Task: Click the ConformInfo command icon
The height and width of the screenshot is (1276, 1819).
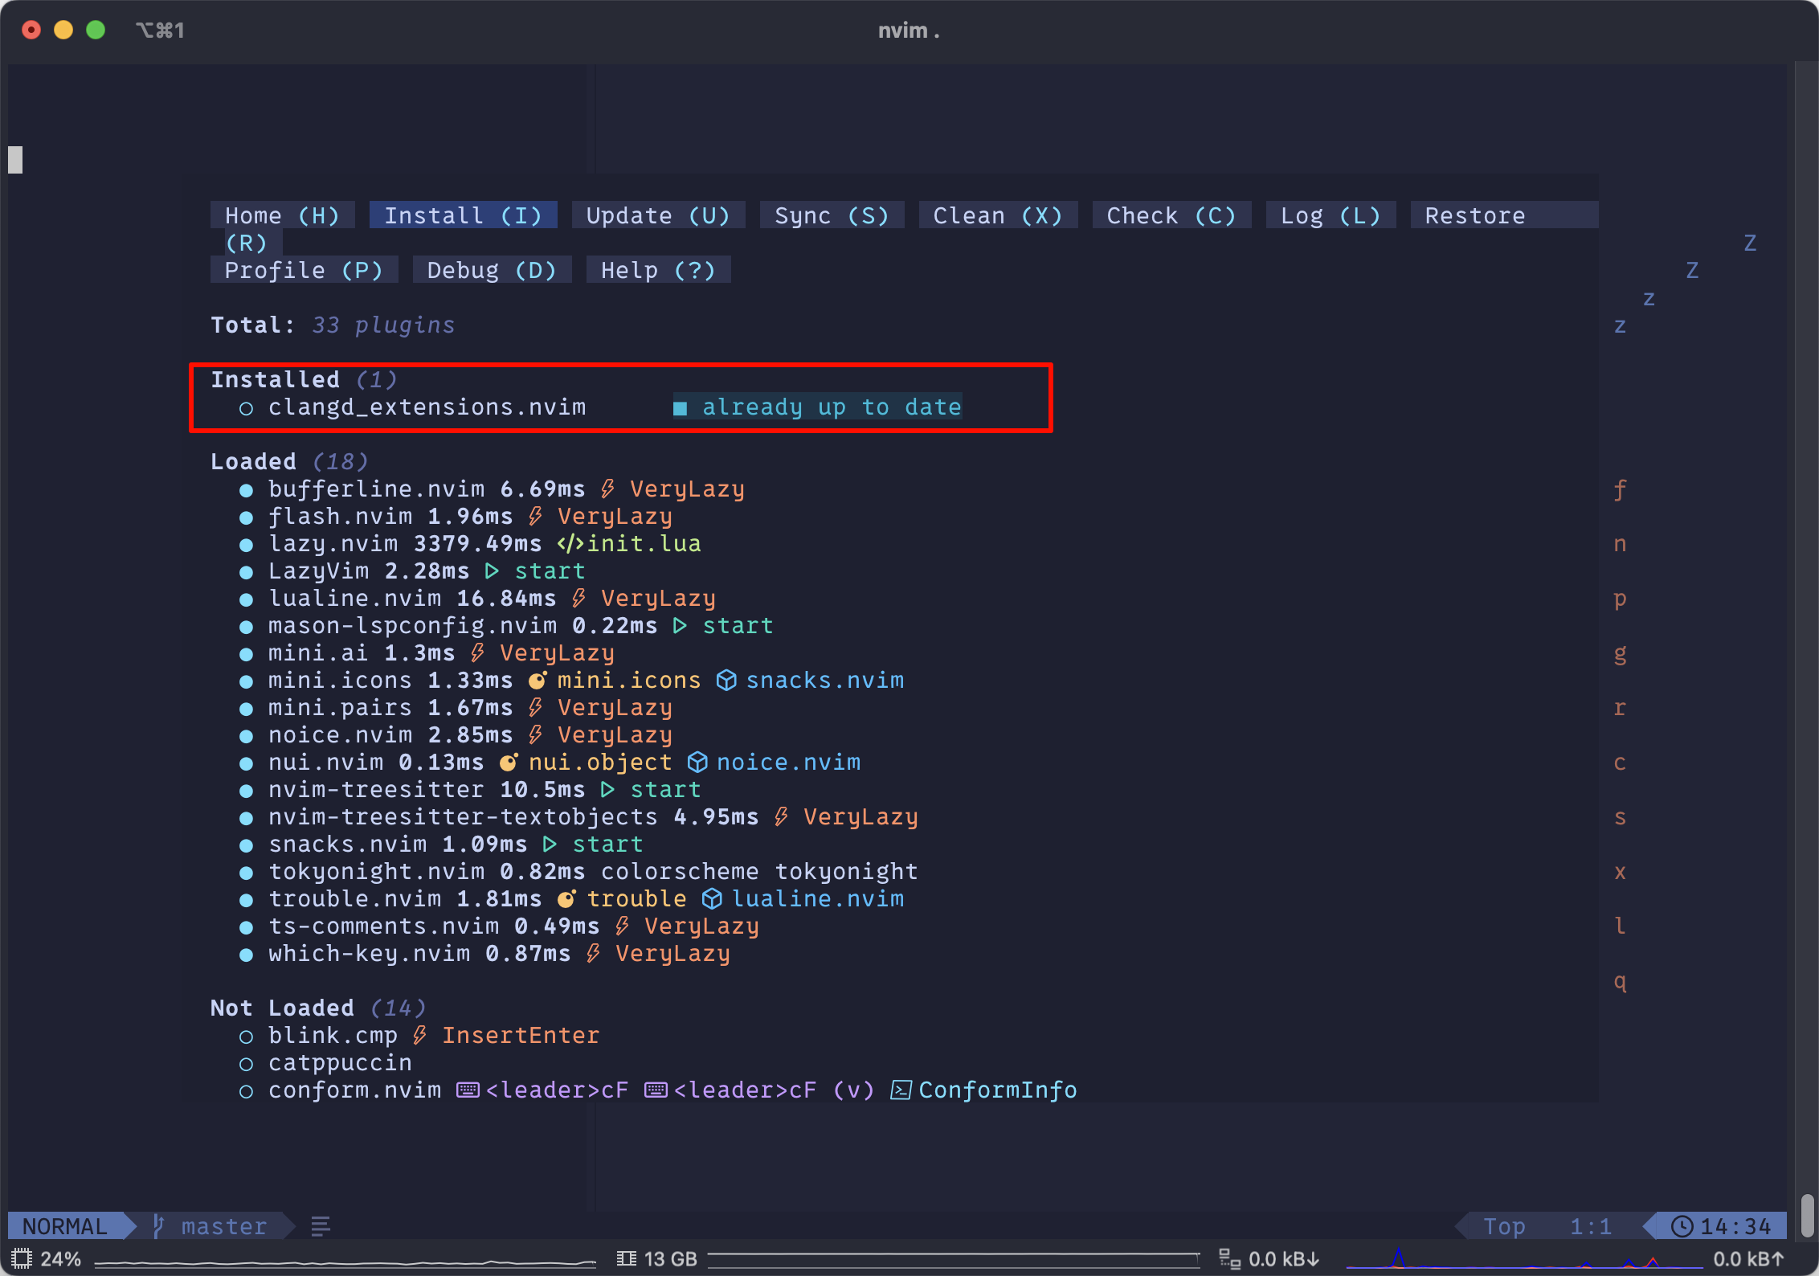Action: point(901,1090)
